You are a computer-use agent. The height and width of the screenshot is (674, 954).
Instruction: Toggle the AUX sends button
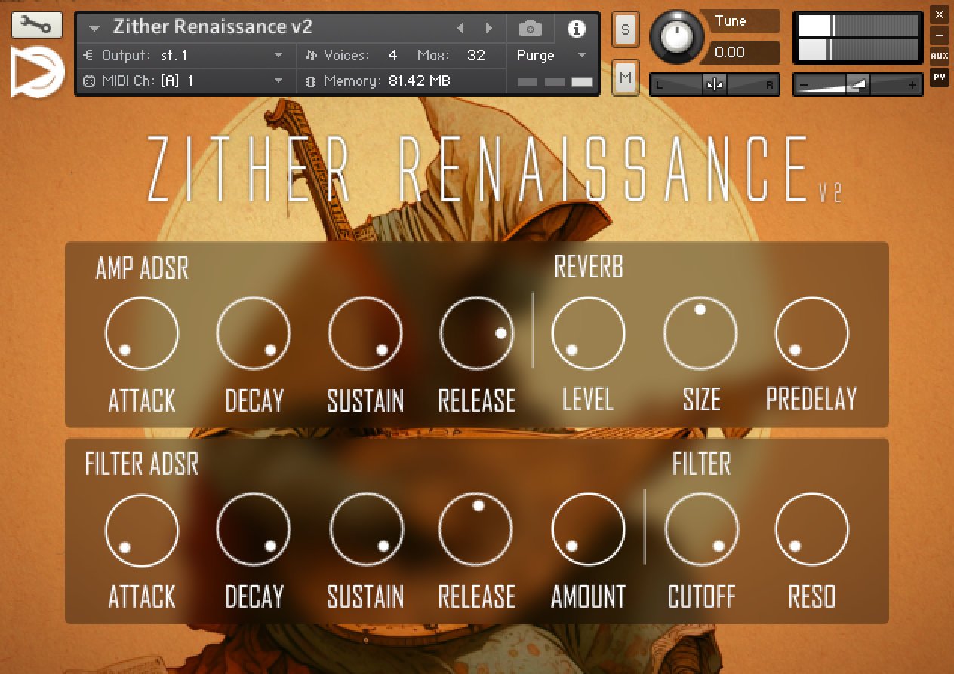(939, 56)
